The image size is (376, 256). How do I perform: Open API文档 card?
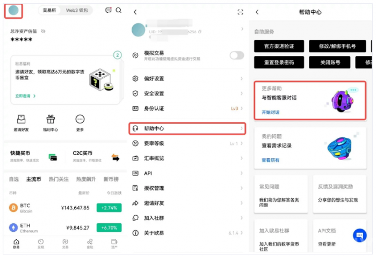click(x=340, y=236)
